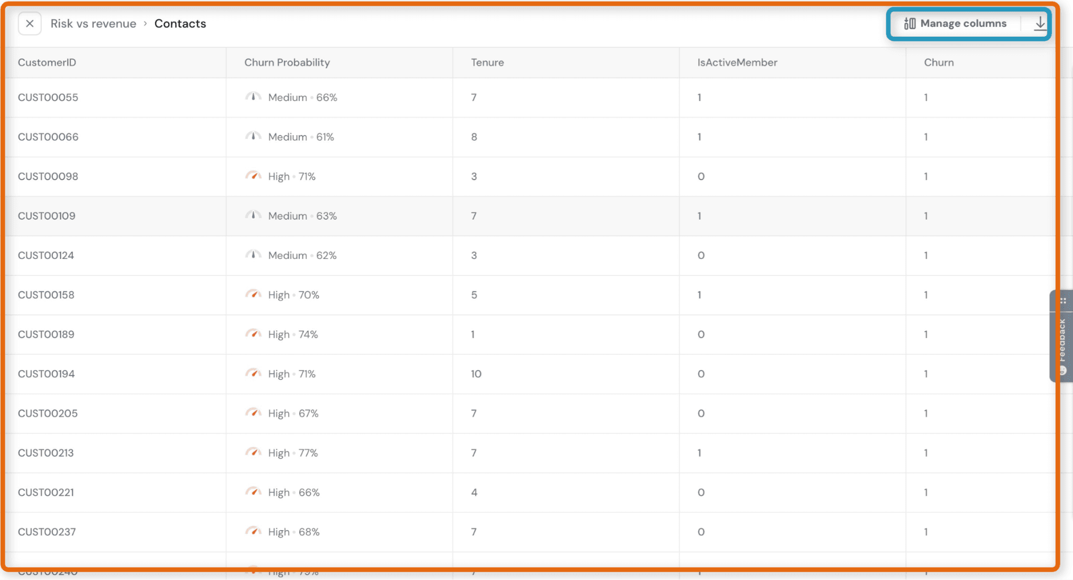This screenshot has width=1073, height=580.
Task: Select customer CUST00055
Action: (x=48, y=97)
